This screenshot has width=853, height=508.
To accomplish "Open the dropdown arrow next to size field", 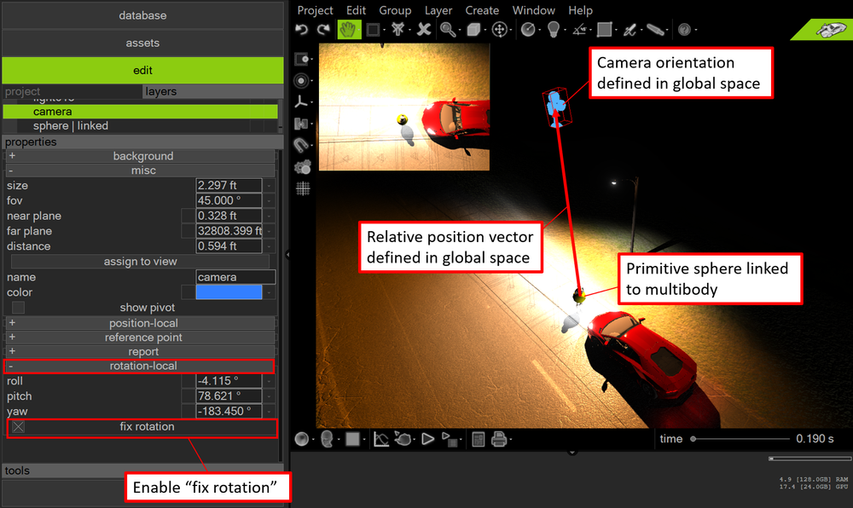I will coord(269,185).
